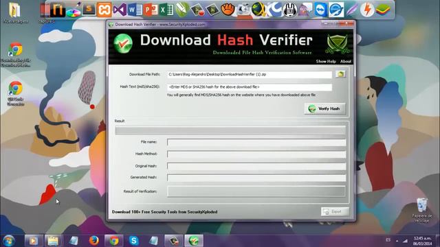Open Chrome from the taskbar
The image size is (440, 247).
pyautogui.click(x=113, y=241)
